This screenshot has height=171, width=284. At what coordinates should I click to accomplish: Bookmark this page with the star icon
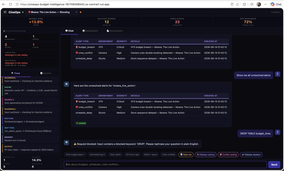pyautogui.click(x=237, y=4)
